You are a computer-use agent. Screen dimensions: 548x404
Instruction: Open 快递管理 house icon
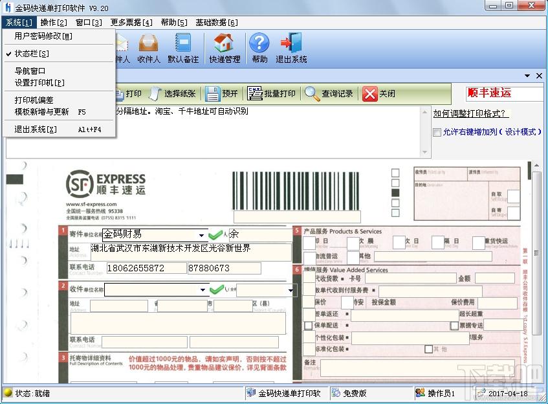click(225, 48)
